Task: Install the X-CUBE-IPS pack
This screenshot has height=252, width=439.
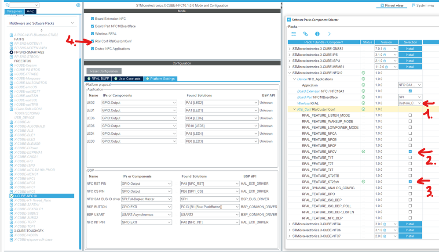Action: (x=410, y=55)
